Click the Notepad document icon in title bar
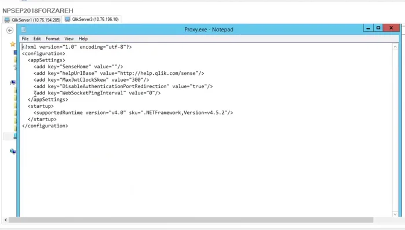 pyautogui.click(x=24, y=30)
